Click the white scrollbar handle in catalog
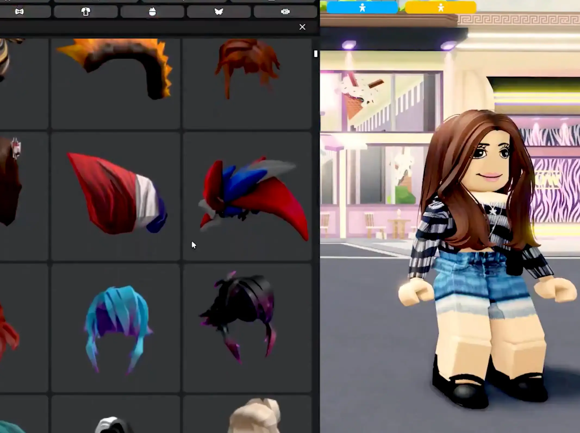The image size is (580, 433). tap(316, 54)
